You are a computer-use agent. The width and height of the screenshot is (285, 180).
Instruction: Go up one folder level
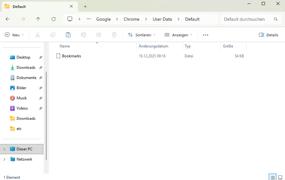pos(38,19)
